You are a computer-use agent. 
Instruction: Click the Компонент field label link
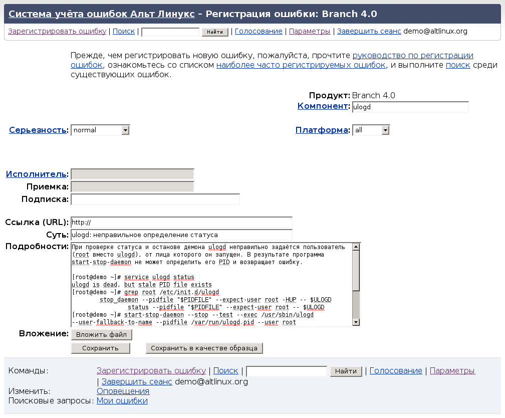[323, 106]
